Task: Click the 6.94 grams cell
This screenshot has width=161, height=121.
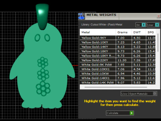Action: click(124, 74)
